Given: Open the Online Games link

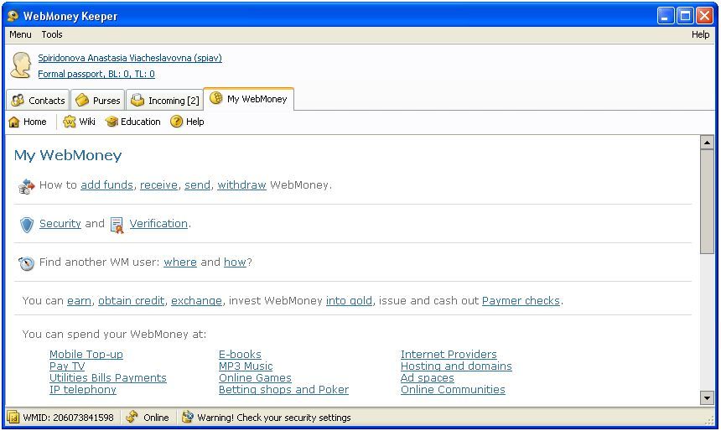Looking at the screenshot, I should [255, 377].
